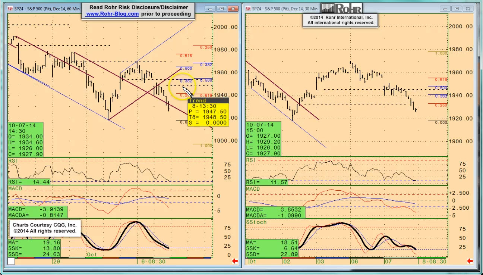This screenshot has height=275, width=483.
Task: Toggle white box in 60 Min chart corner
Action: (11, 261)
